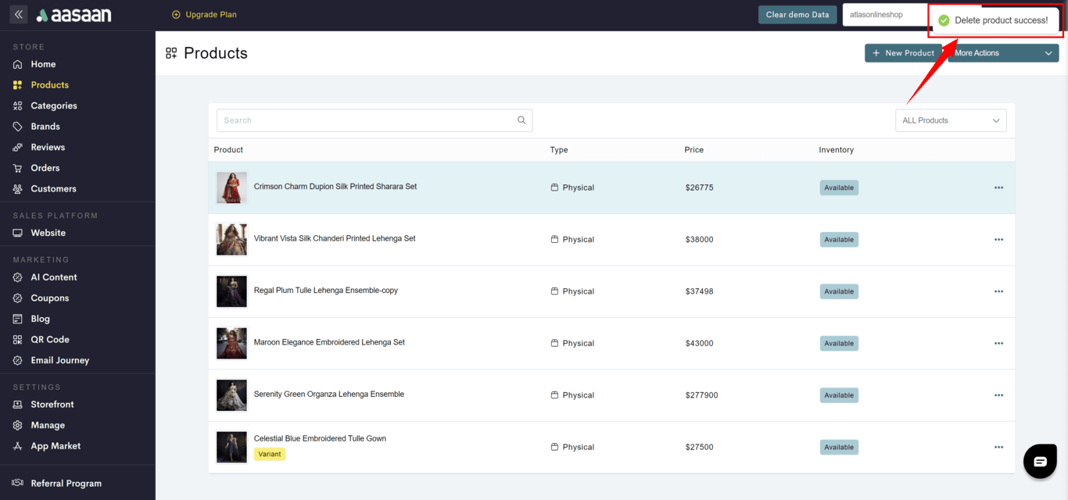Open options for Serenity Green Organza Lehenga
This screenshot has height=500, width=1068.
tap(998, 395)
